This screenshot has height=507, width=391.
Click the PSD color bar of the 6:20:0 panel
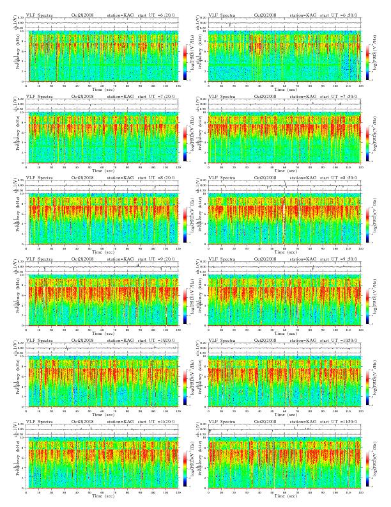(185, 62)
